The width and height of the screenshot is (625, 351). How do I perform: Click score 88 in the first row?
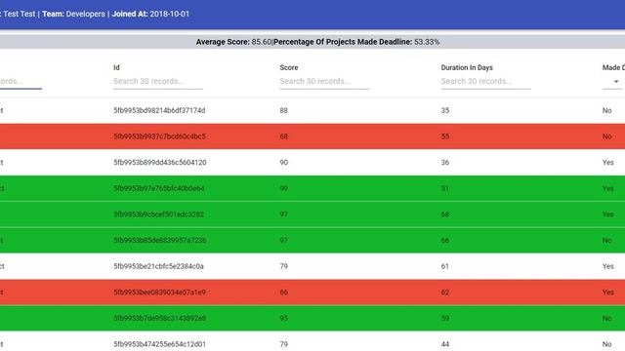click(284, 110)
